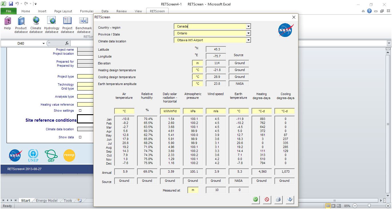This screenshot has width=392, height=209.
Task: Switch to the Tools sheet tab
Action: click(68, 201)
